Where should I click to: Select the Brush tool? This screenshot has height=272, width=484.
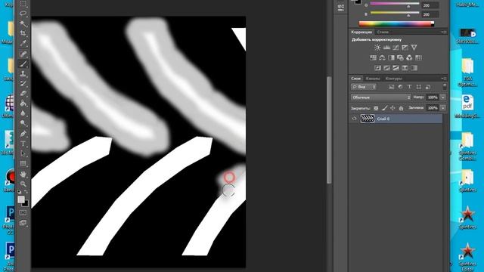pyautogui.click(x=23, y=63)
